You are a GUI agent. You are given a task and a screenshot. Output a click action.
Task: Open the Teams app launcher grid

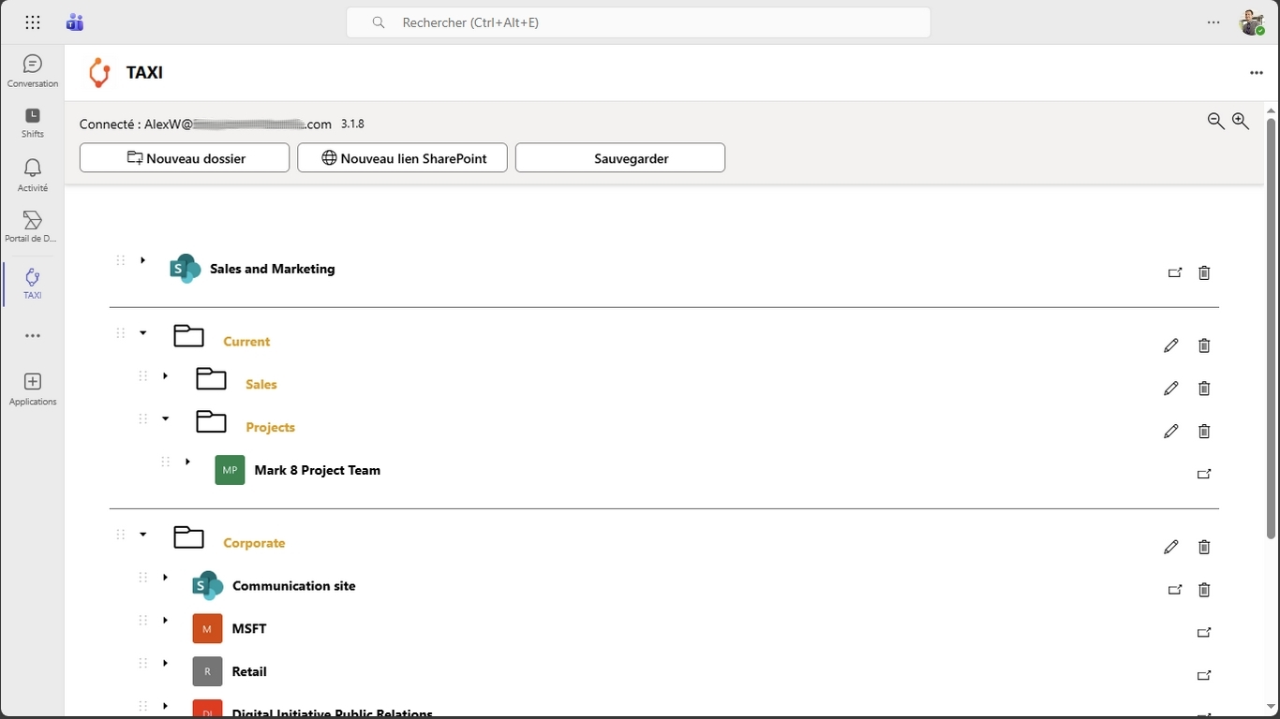[x=33, y=22]
